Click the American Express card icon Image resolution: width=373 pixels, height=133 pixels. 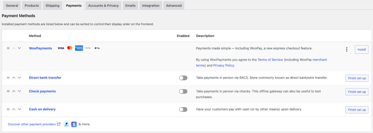tap(79, 48)
